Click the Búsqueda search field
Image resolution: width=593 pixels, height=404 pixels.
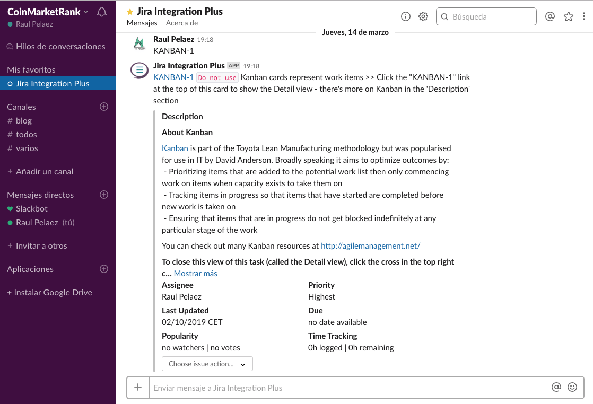point(491,16)
